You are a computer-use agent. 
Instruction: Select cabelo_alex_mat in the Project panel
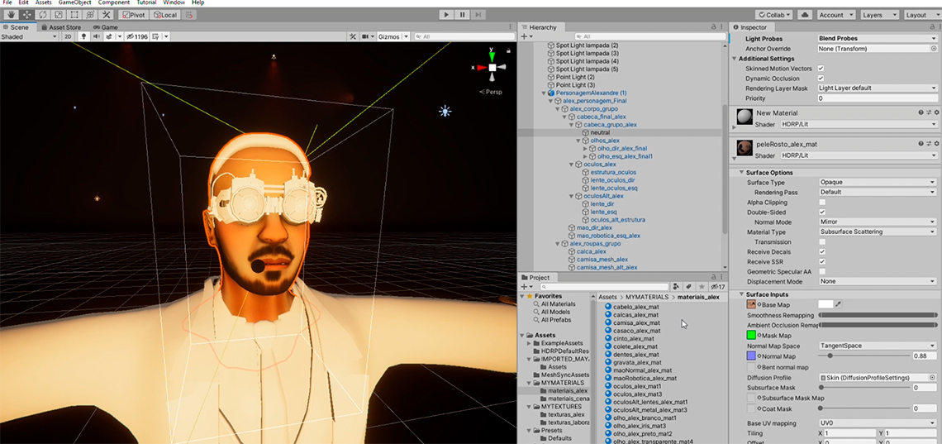click(x=635, y=307)
